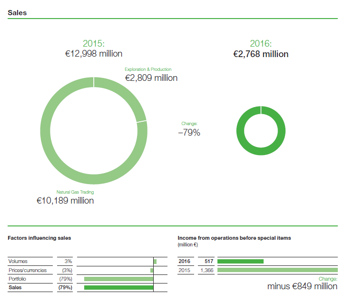Image resolution: width=344 pixels, height=303 pixels.
Task: Click the dark green Sales bar
Action: pyautogui.click(x=118, y=287)
